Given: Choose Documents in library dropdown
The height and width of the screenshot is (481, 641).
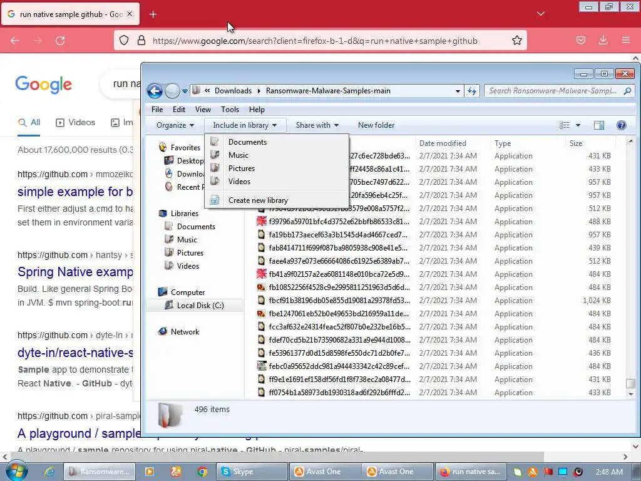Looking at the screenshot, I should coord(277,142).
